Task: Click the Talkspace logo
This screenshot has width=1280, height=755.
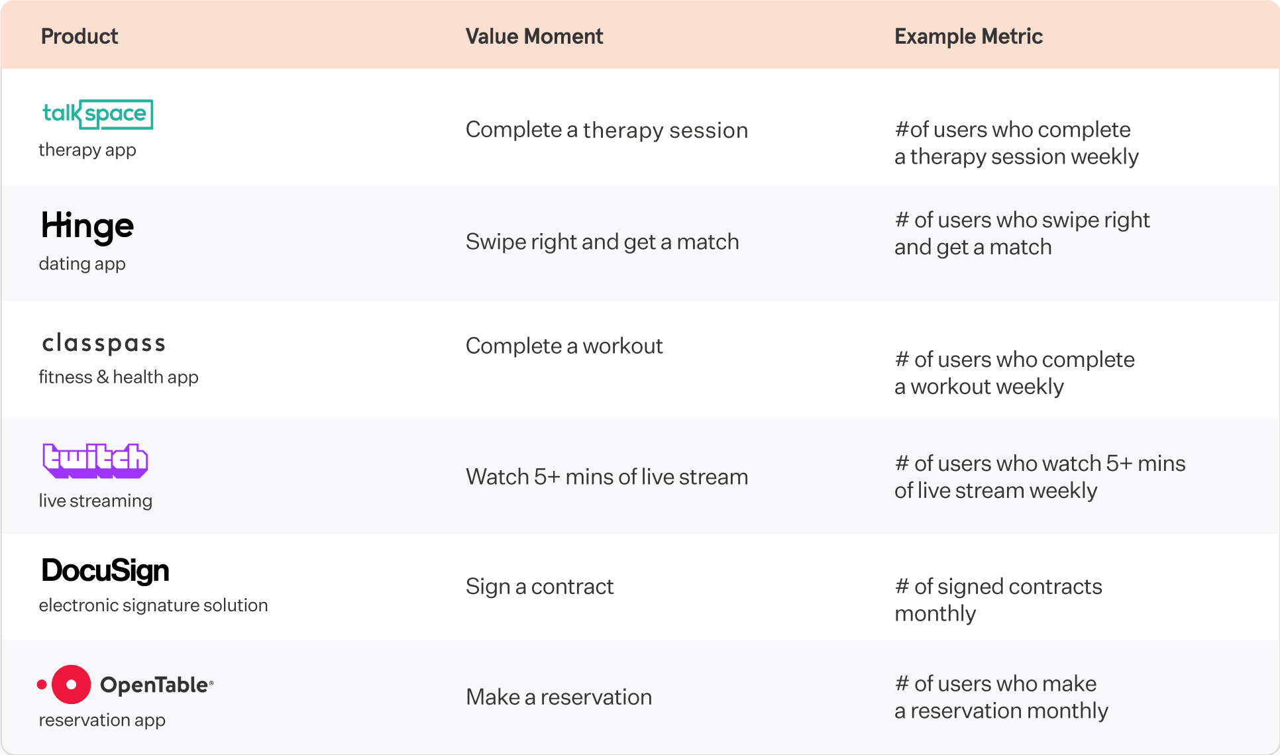Action: point(98,114)
